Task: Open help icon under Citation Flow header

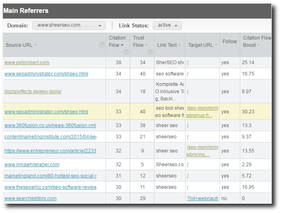Action: 126,52
